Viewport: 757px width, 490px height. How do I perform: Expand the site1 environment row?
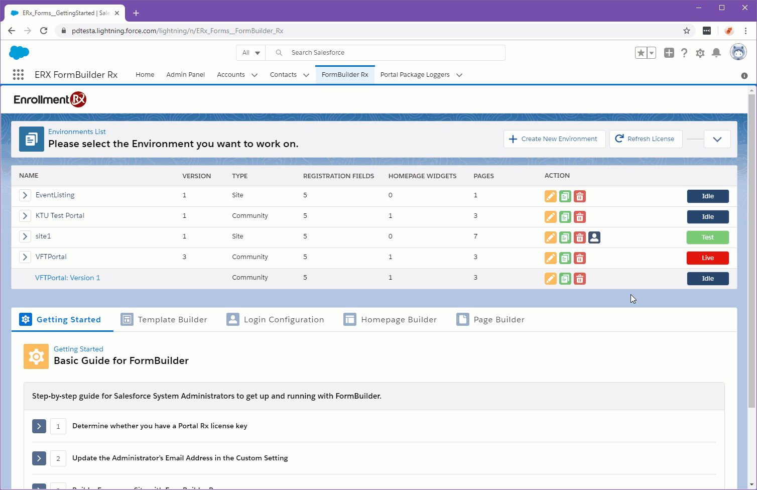(x=25, y=236)
